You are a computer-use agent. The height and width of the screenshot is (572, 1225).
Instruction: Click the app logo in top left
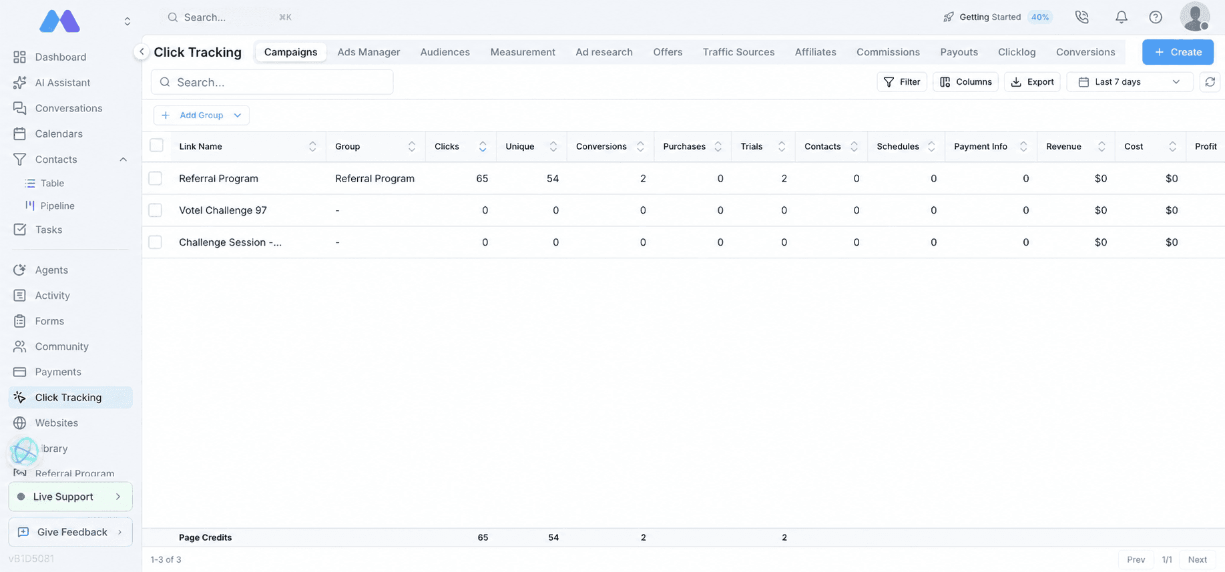pyautogui.click(x=59, y=21)
